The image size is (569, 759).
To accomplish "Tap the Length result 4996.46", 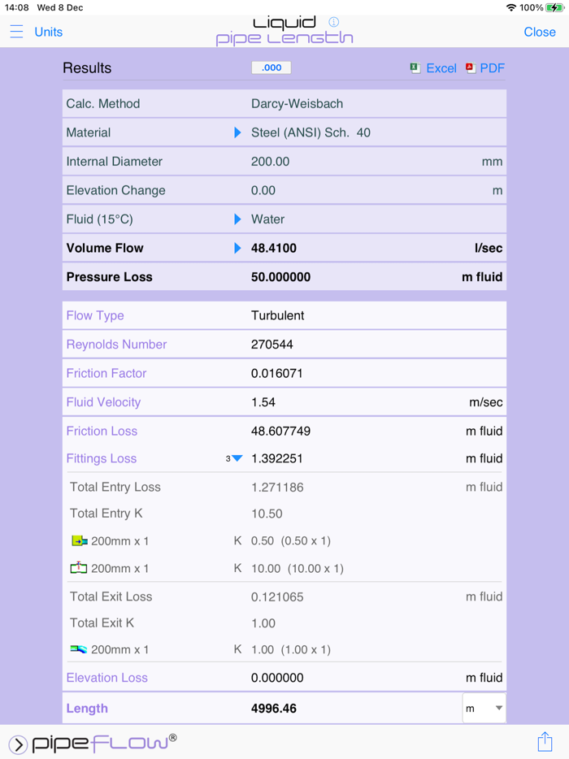I will (274, 709).
